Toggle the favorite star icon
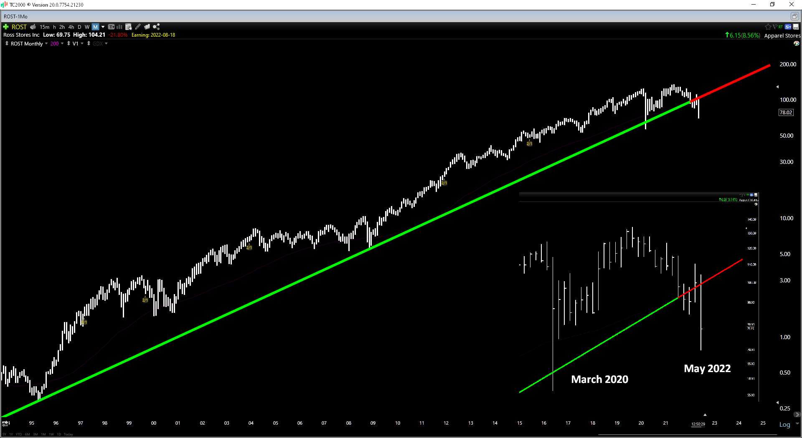 pyautogui.click(x=768, y=27)
